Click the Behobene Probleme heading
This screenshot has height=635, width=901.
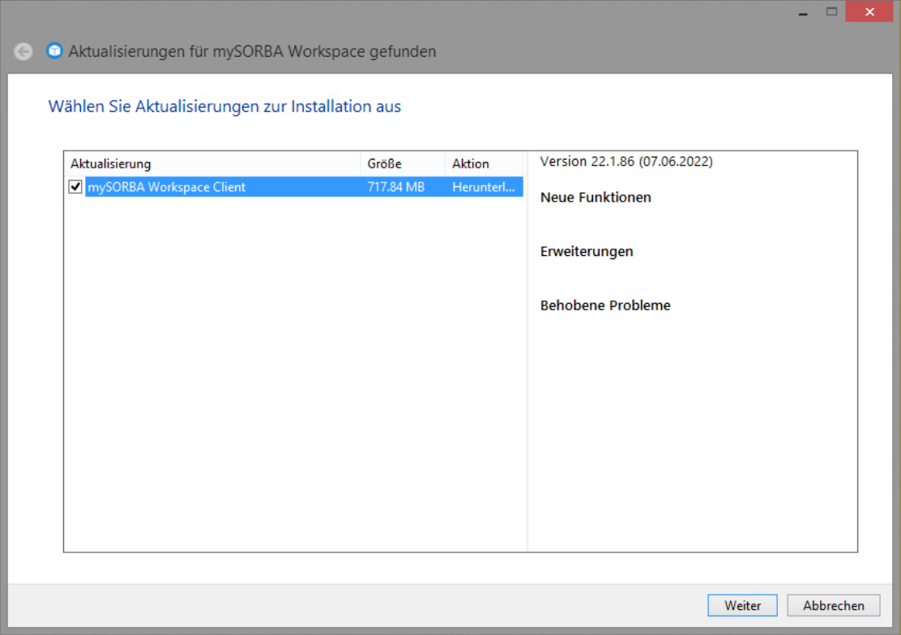605,305
